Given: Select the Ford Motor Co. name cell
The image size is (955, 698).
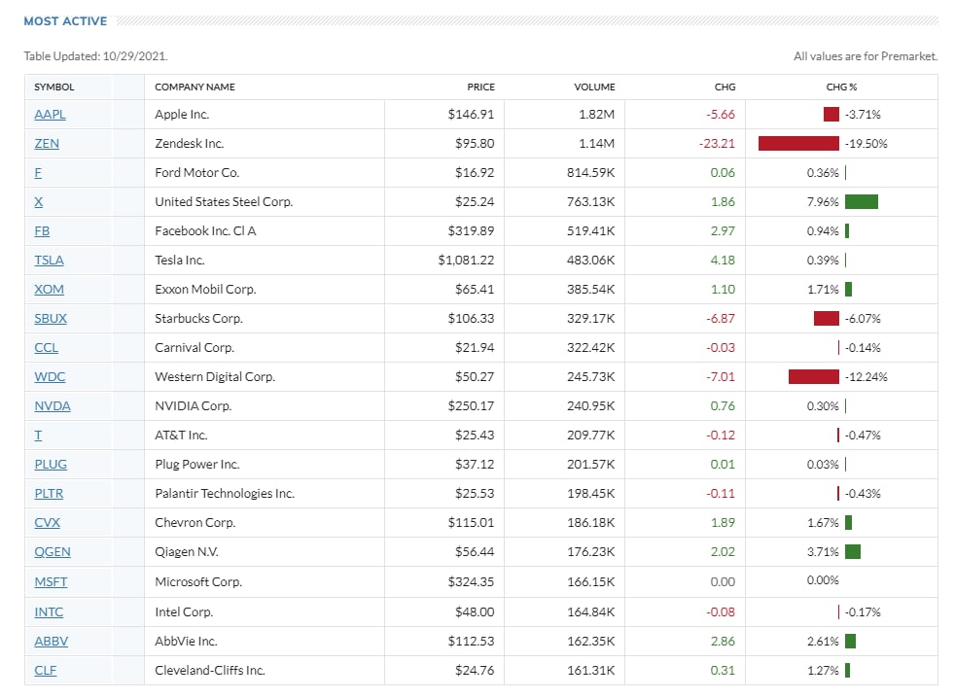Looking at the screenshot, I should coord(265,173).
